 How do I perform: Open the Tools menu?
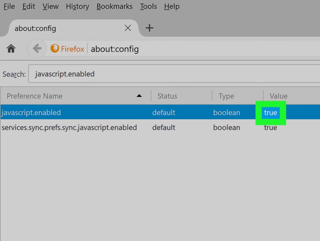click(x=148, y=7)
